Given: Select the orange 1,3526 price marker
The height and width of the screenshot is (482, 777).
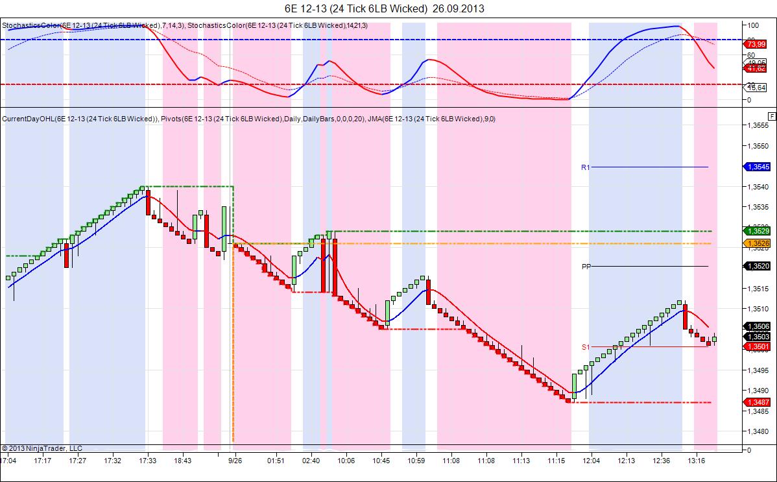Looking at the screenshot, I should tap(757, 243).
